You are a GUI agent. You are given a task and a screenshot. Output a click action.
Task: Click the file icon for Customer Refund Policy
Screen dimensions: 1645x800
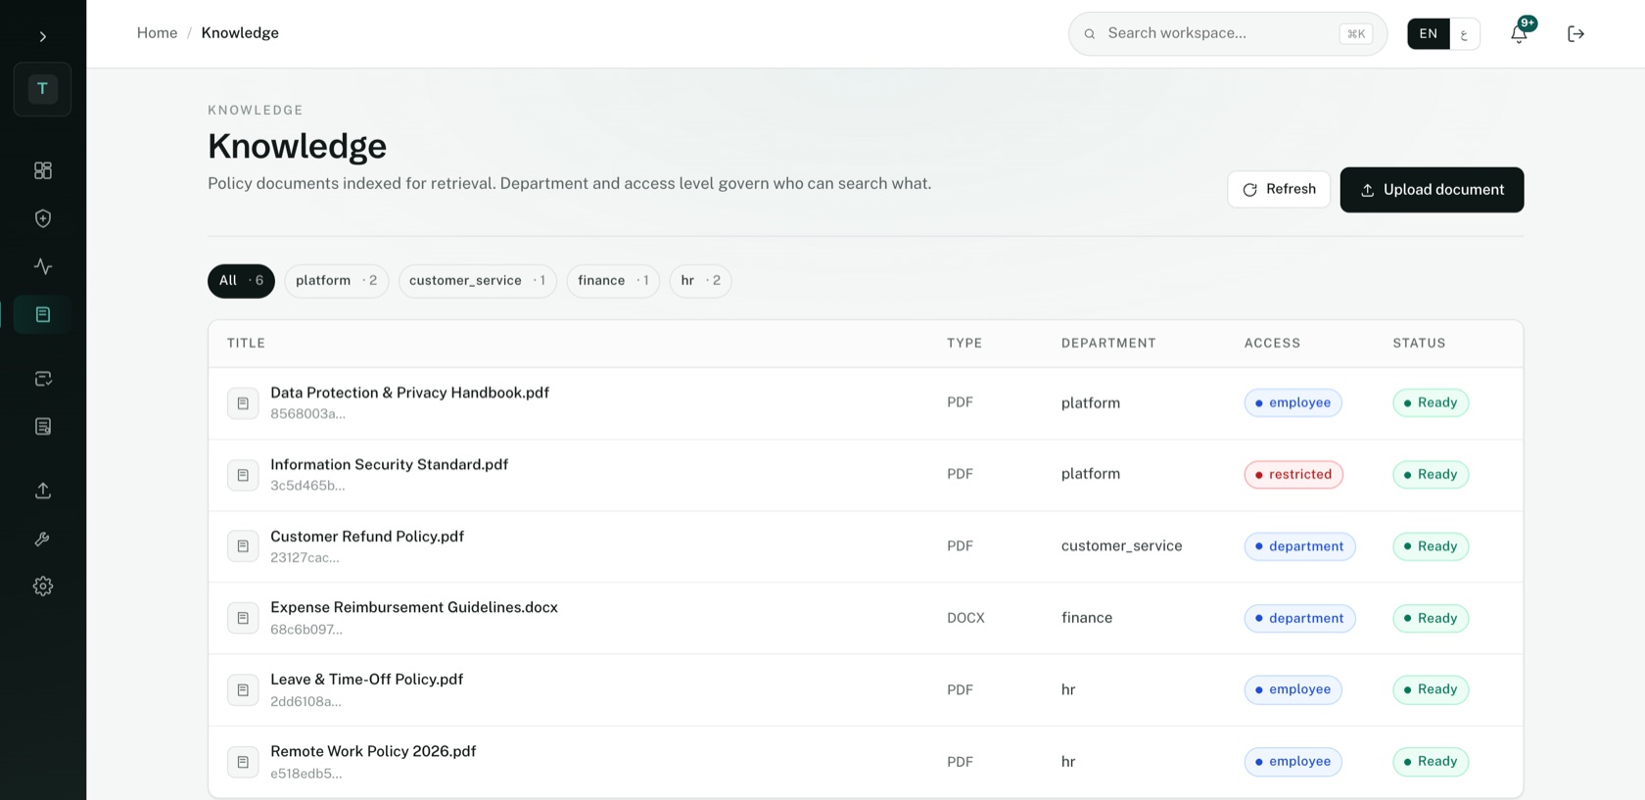point(243,546)
